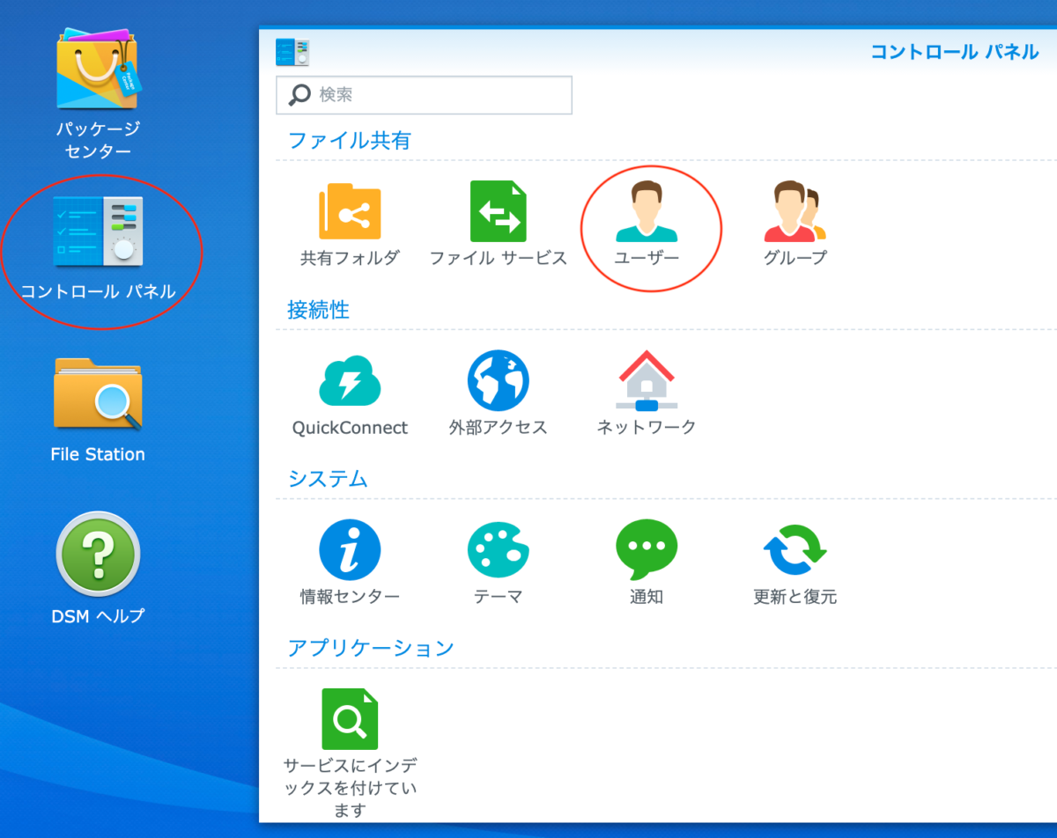Click the ファイル サービス label text

coord(499,258)
